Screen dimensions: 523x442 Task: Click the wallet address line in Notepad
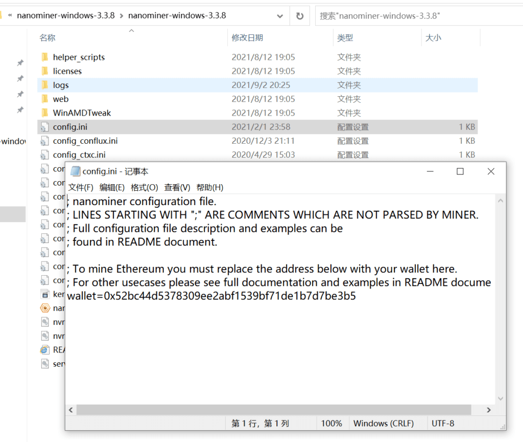(x=211, y=296)
